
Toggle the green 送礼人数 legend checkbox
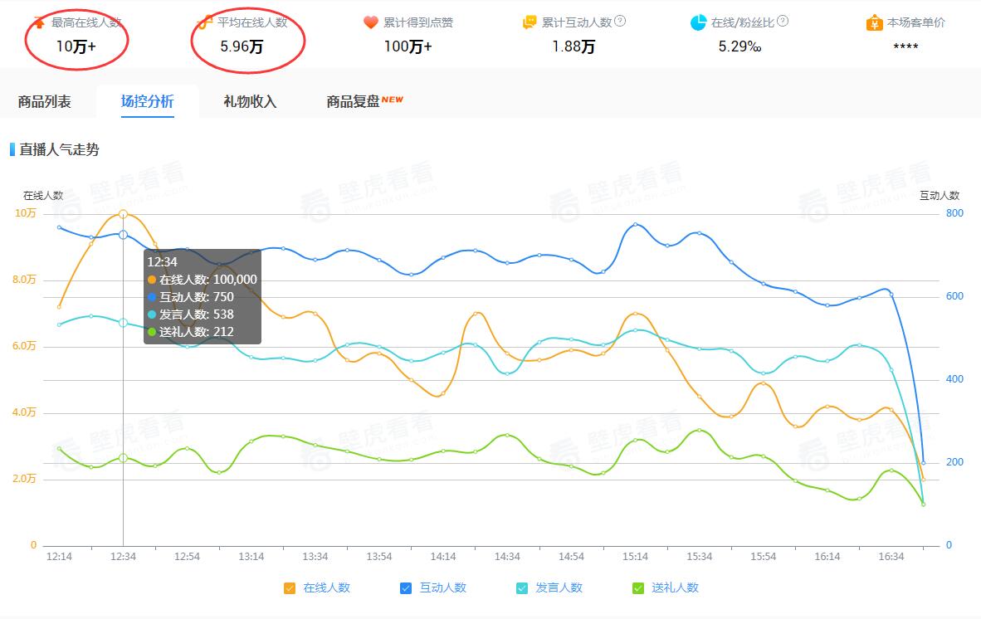638,587
